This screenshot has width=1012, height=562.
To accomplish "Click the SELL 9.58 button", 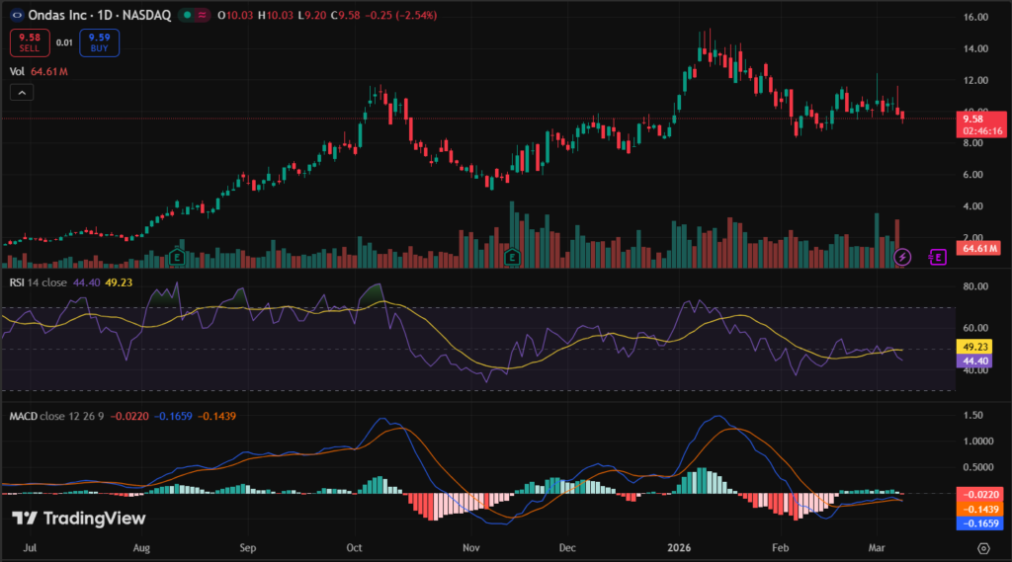I will (x=25, y=42).
